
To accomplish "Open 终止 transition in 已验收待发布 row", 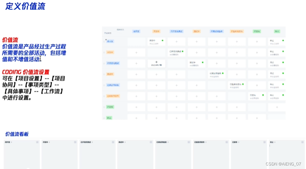I will [277, 96].
